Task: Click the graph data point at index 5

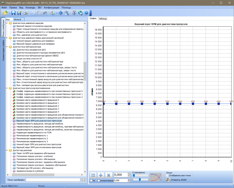Action: [x=167, y=104]
